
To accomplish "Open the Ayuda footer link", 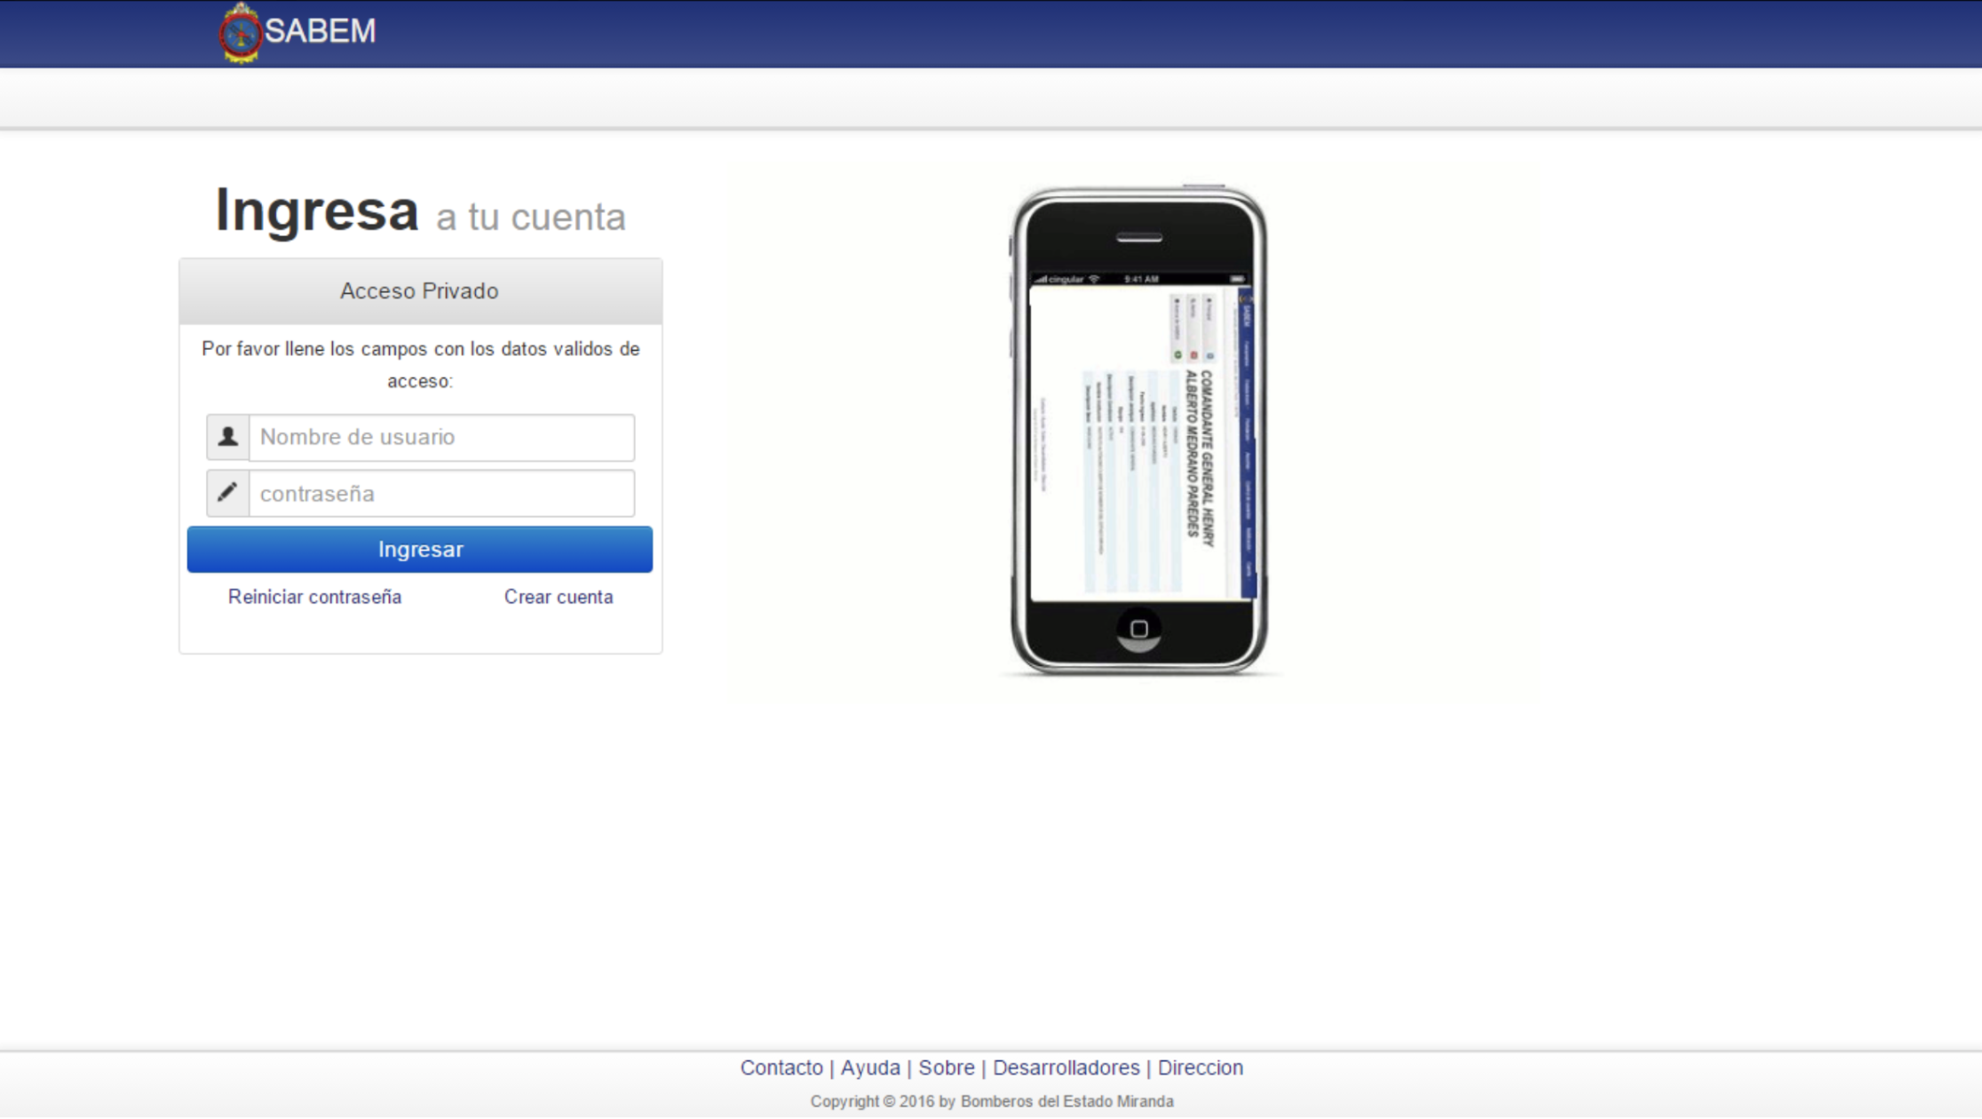I will (870, 1067).
